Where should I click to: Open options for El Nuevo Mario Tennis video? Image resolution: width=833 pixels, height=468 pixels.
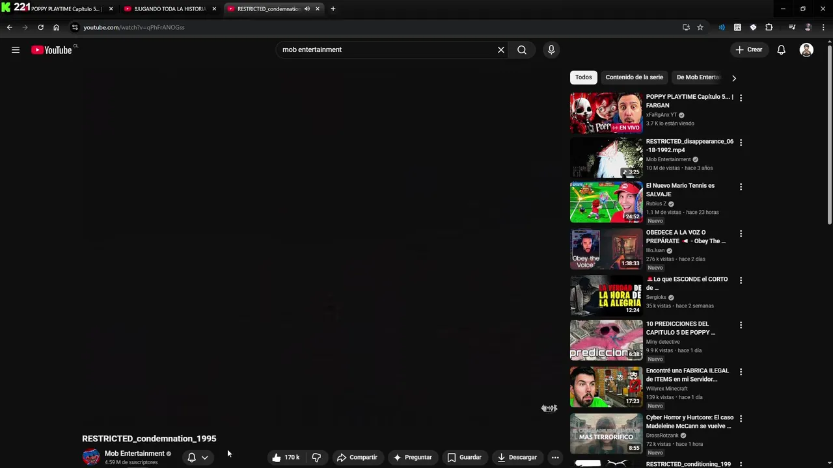(x=741, y=187)
